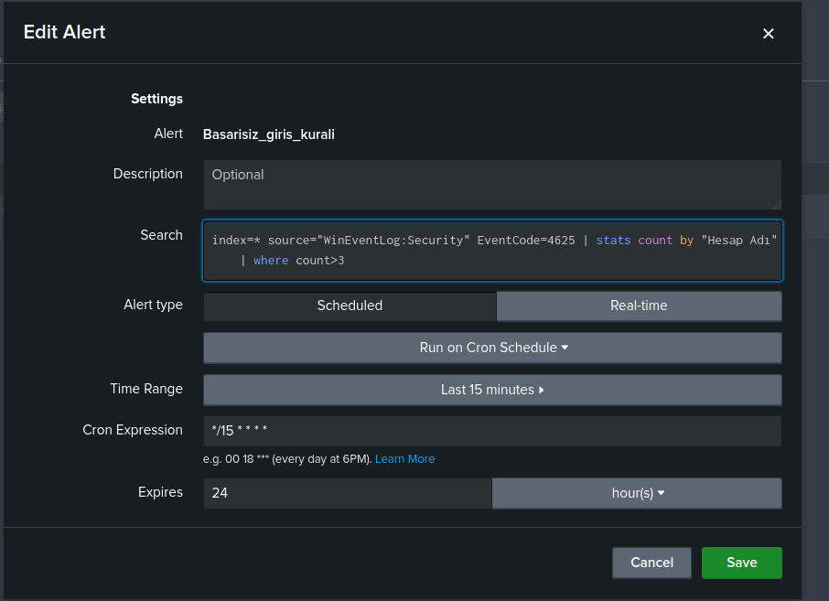
Task: Click the where keyword in the query
Action: coord(271,261)
